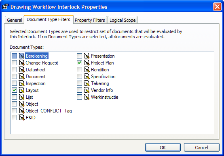Viewport: 224px width, 156px height.
Task: Confirm with the OK button
Action: pyautogui.click(x=163, y=148)
